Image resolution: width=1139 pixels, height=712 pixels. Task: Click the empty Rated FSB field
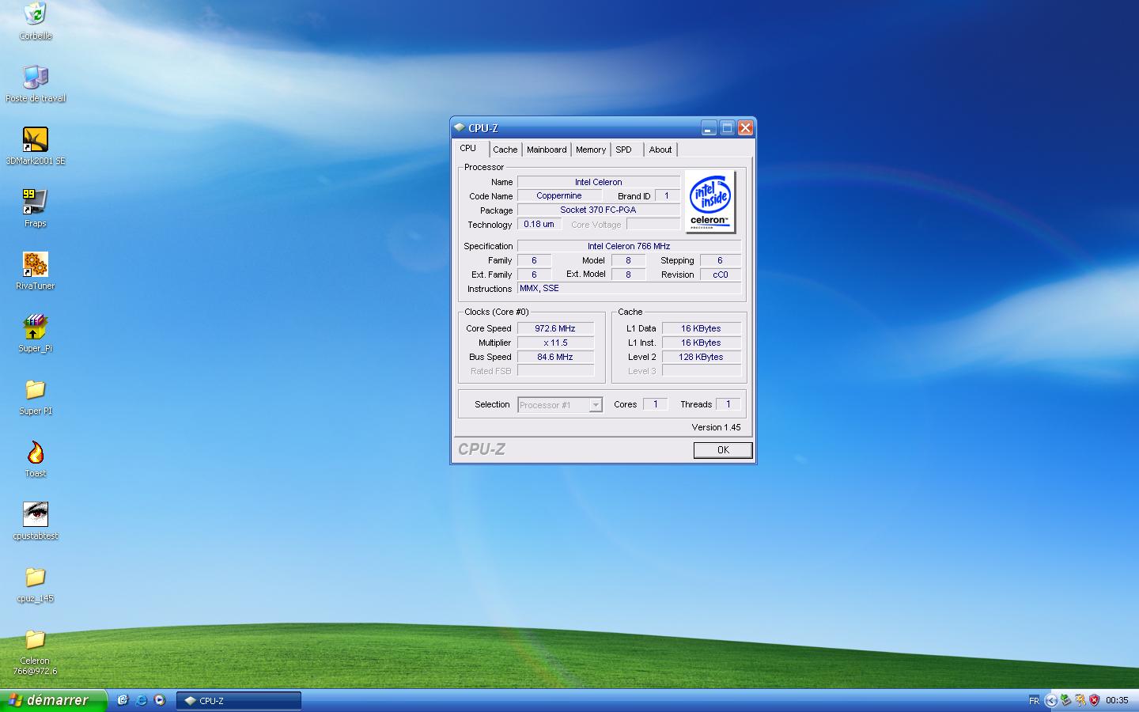[555, 371]
